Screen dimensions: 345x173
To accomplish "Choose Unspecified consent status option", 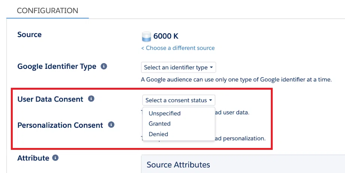I will 164,113.
